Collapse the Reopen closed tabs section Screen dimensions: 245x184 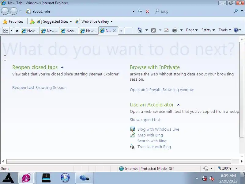62,67
